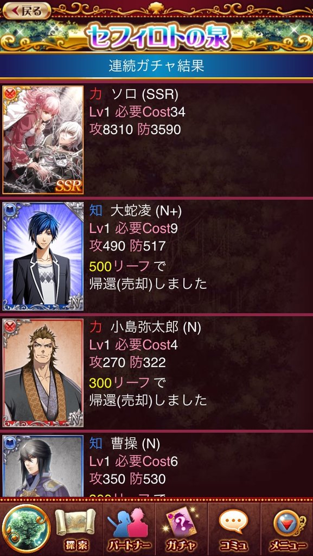View the ソロ SSR card thumbnail
The image size is (313, 556).
click(x=43, y=140)
